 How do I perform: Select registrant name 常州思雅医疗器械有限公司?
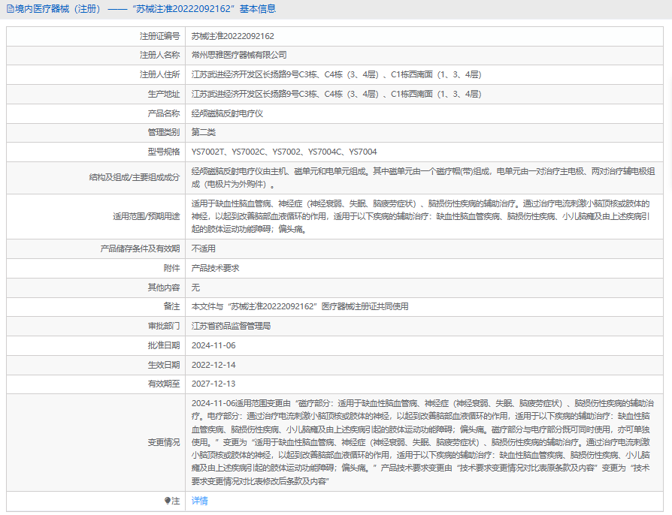pyautogui.click(x=239, y=56)
